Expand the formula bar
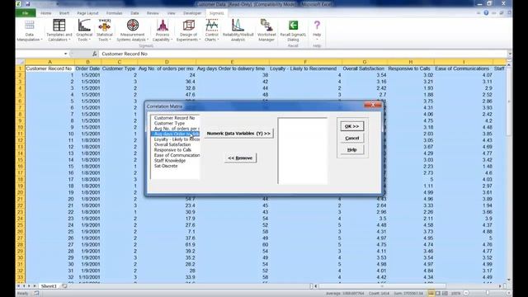The height and width of the screenshot is (297, 528). [x=510, y=54]
